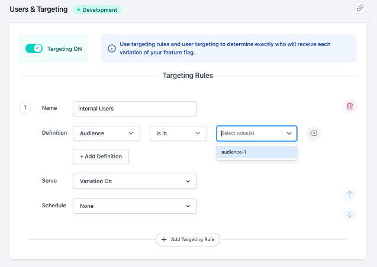Turn off the Targeting ON switch
Viewport: 377px width, 267px height.
[x=34, y=48]
